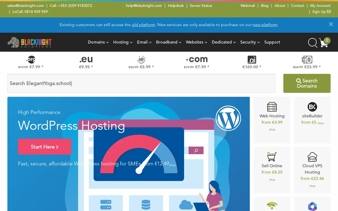This screenshot has width=338, height=211.
Task: Click the envelope icon beside Sign Up
Action: click(x=329, y=12)
